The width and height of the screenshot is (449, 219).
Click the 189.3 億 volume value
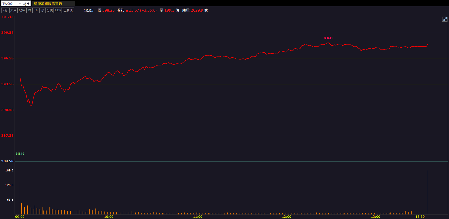[172, 10]
